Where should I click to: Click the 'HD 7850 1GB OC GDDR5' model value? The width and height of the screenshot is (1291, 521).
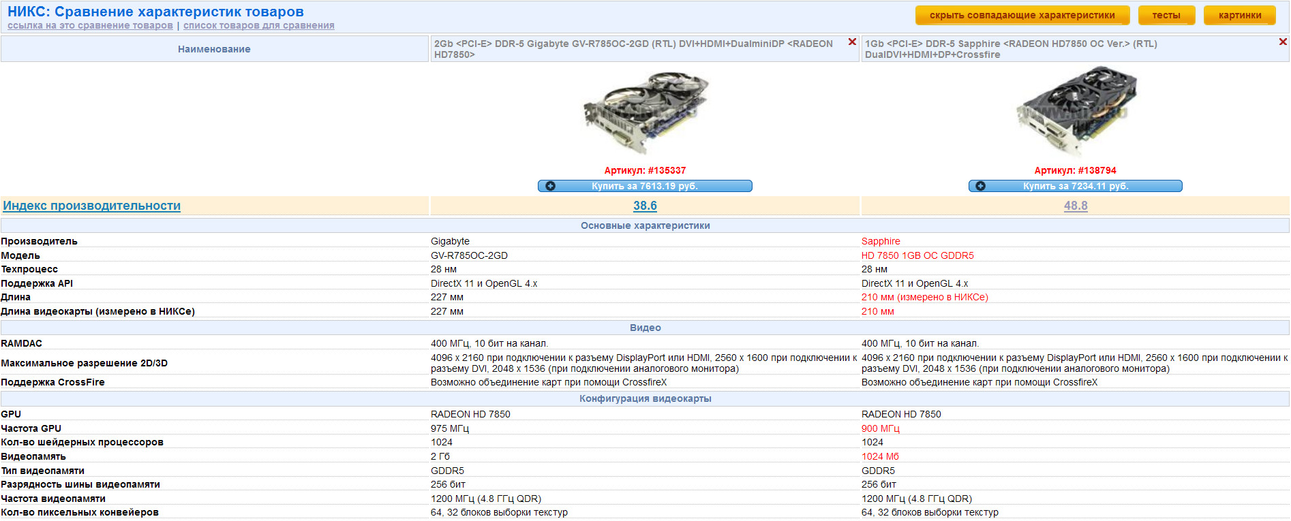[917, 255]
